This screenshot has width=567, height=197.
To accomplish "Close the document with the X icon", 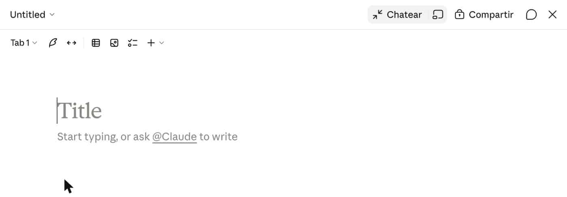I will tap(552, 15).
